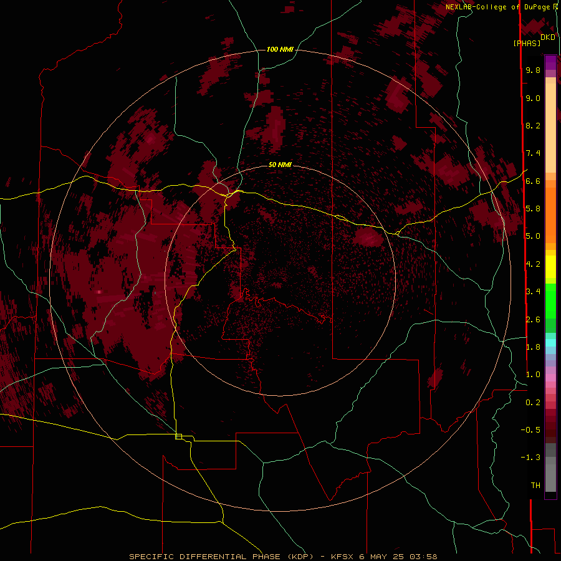This screenshot has width=561, height=561.
Task: Click the -1.3 value on the scale
Action: click(530, 458)
